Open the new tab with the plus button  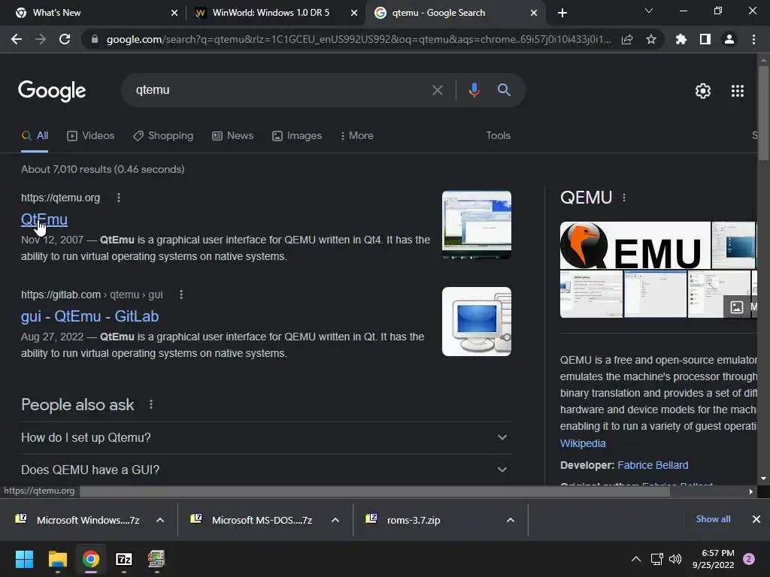[562, 13]
